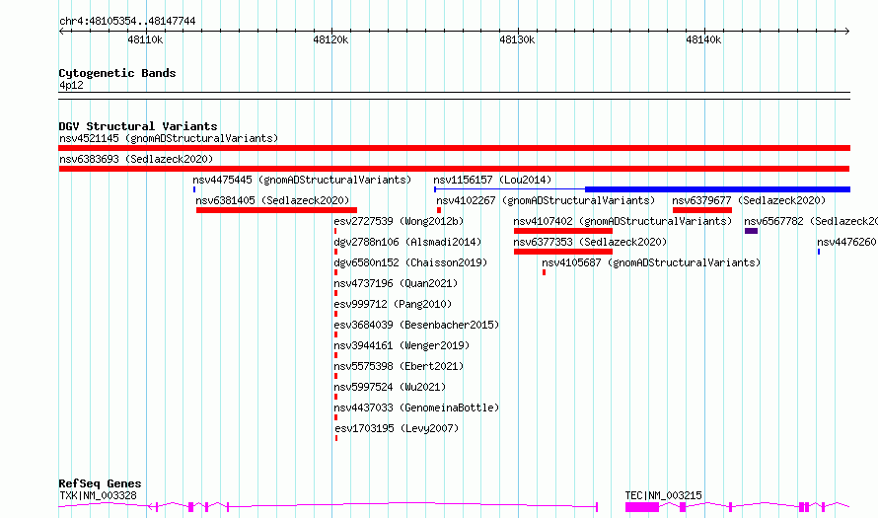Open nsv6381405 (Sedlazeck2020) variant label
The height and width of the screenshot is (518, 878).
pyautogui.click(x=272, y=200)
